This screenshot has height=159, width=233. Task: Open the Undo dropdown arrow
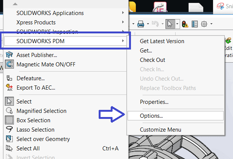pyautogui.click(x=162, y=24)
